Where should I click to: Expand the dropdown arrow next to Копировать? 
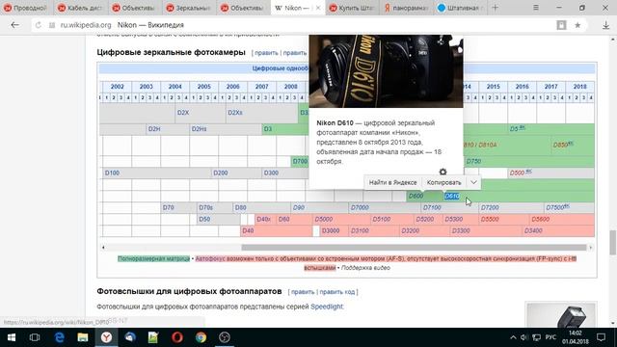pos(473,182)
